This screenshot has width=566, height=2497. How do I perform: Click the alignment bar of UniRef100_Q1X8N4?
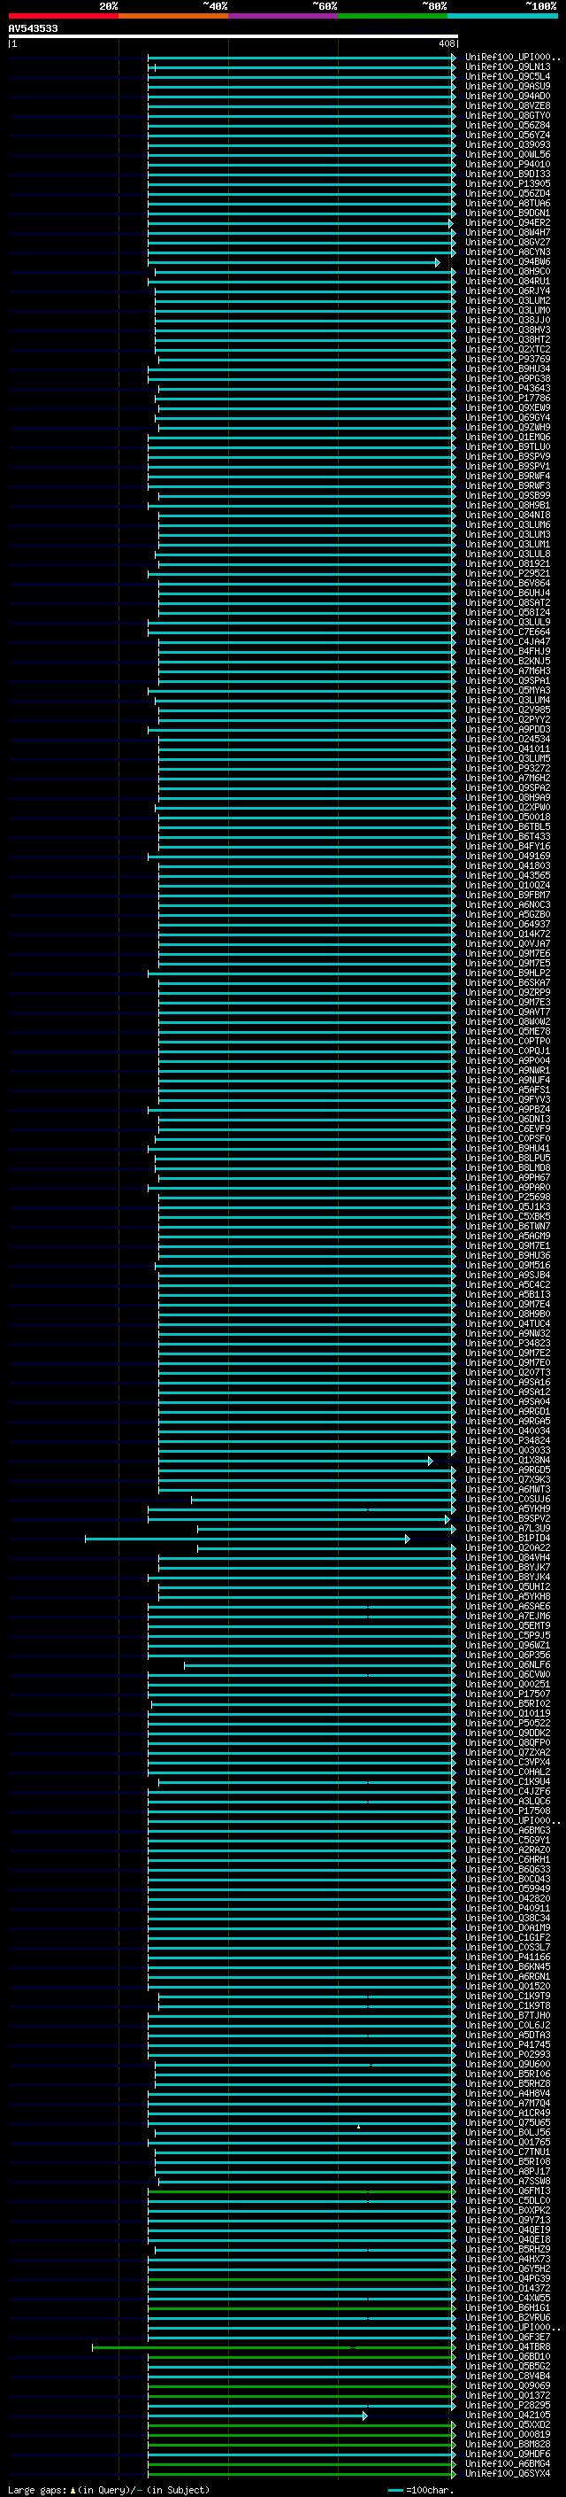click(295, 1460)
